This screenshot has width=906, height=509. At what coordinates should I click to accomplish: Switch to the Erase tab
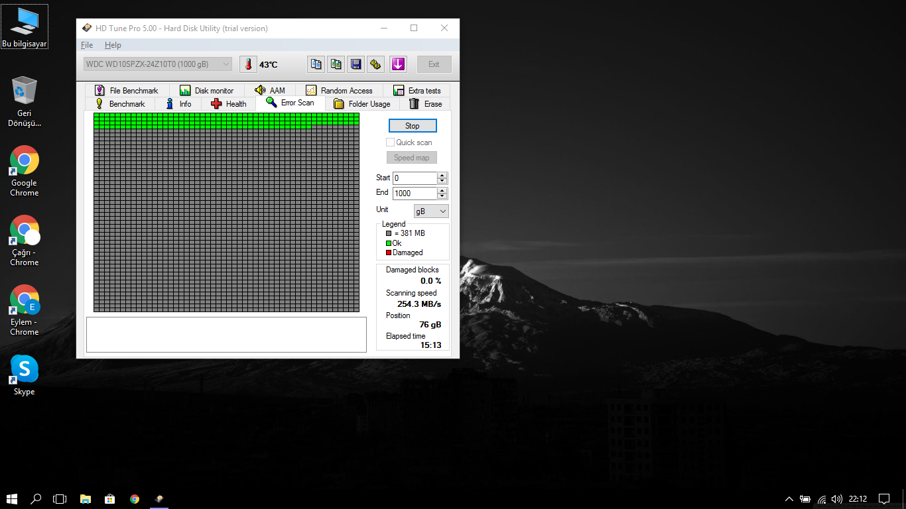click(x=425, y=103)
